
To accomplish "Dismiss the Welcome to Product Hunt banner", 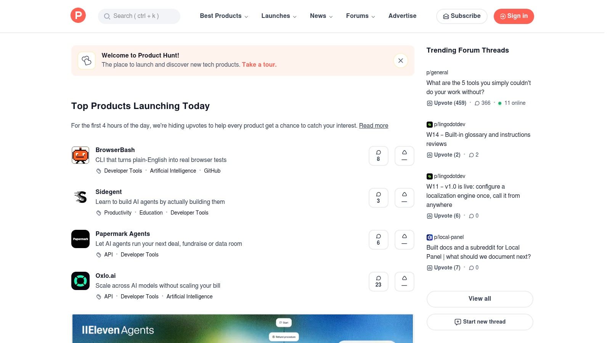I will coord(401,61).
